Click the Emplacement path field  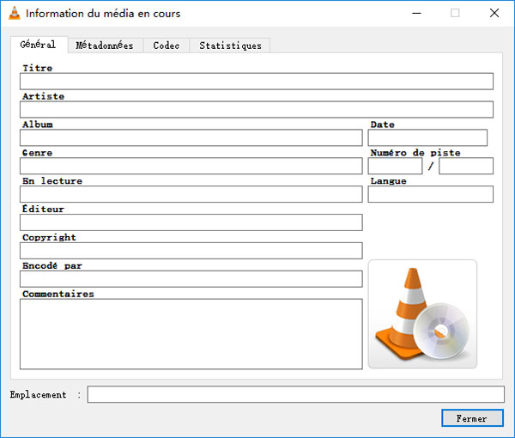pos(295,395)
